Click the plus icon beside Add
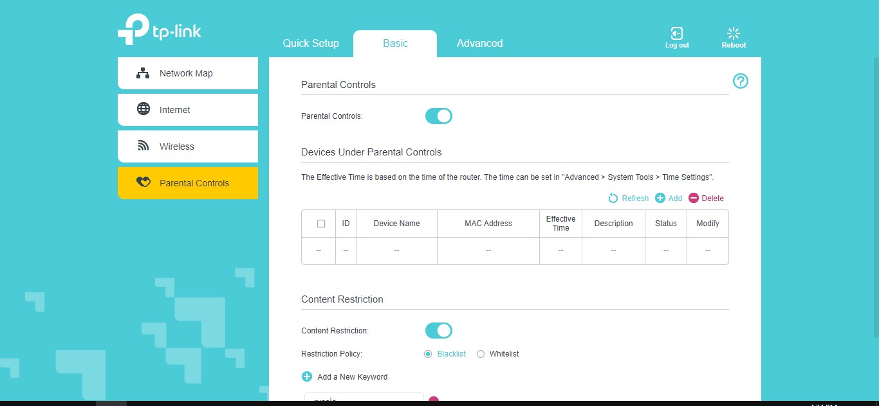Viewport: 879px width, 406px height. (660, 199)
